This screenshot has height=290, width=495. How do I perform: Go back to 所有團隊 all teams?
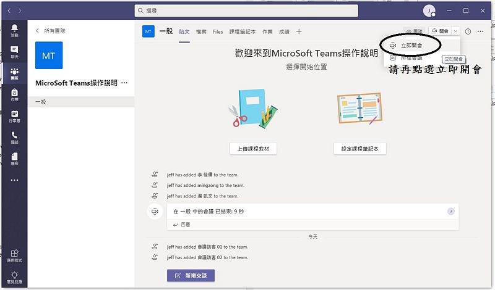coord(51,31)
